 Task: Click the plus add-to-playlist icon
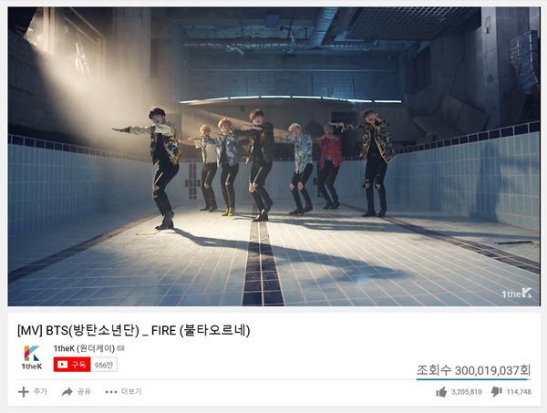(24, 392)
